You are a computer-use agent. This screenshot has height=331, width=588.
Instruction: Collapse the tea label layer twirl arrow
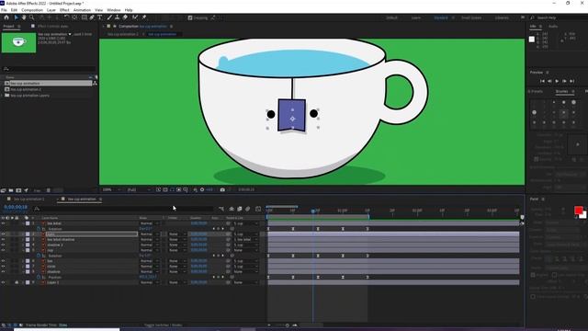point(22,223)
